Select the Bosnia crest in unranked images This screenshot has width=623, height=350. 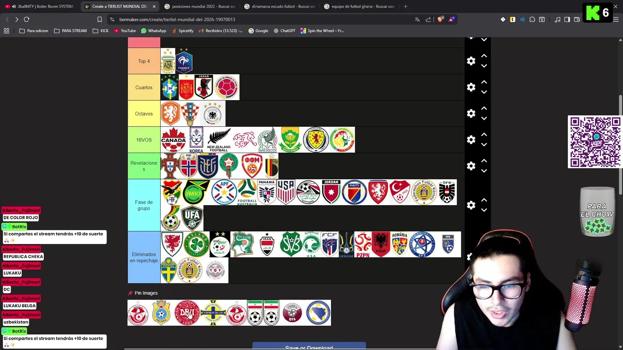click(318, 313)
